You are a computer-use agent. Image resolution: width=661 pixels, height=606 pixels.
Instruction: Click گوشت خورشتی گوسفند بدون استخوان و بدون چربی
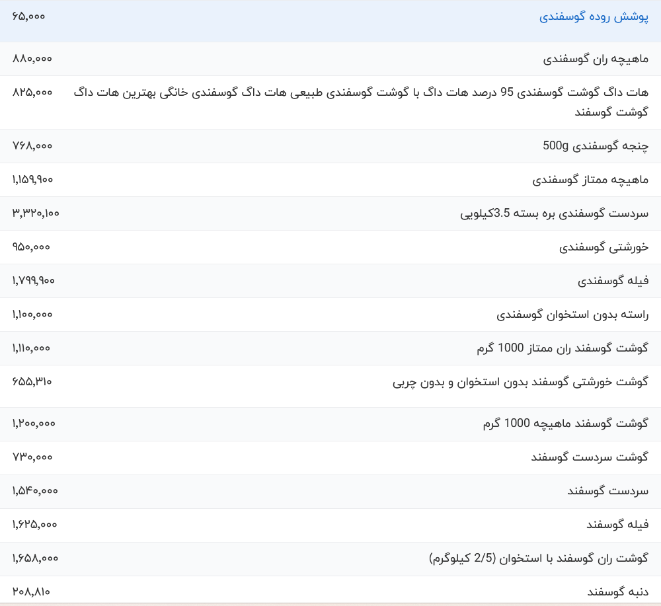[x=520, y=382]
